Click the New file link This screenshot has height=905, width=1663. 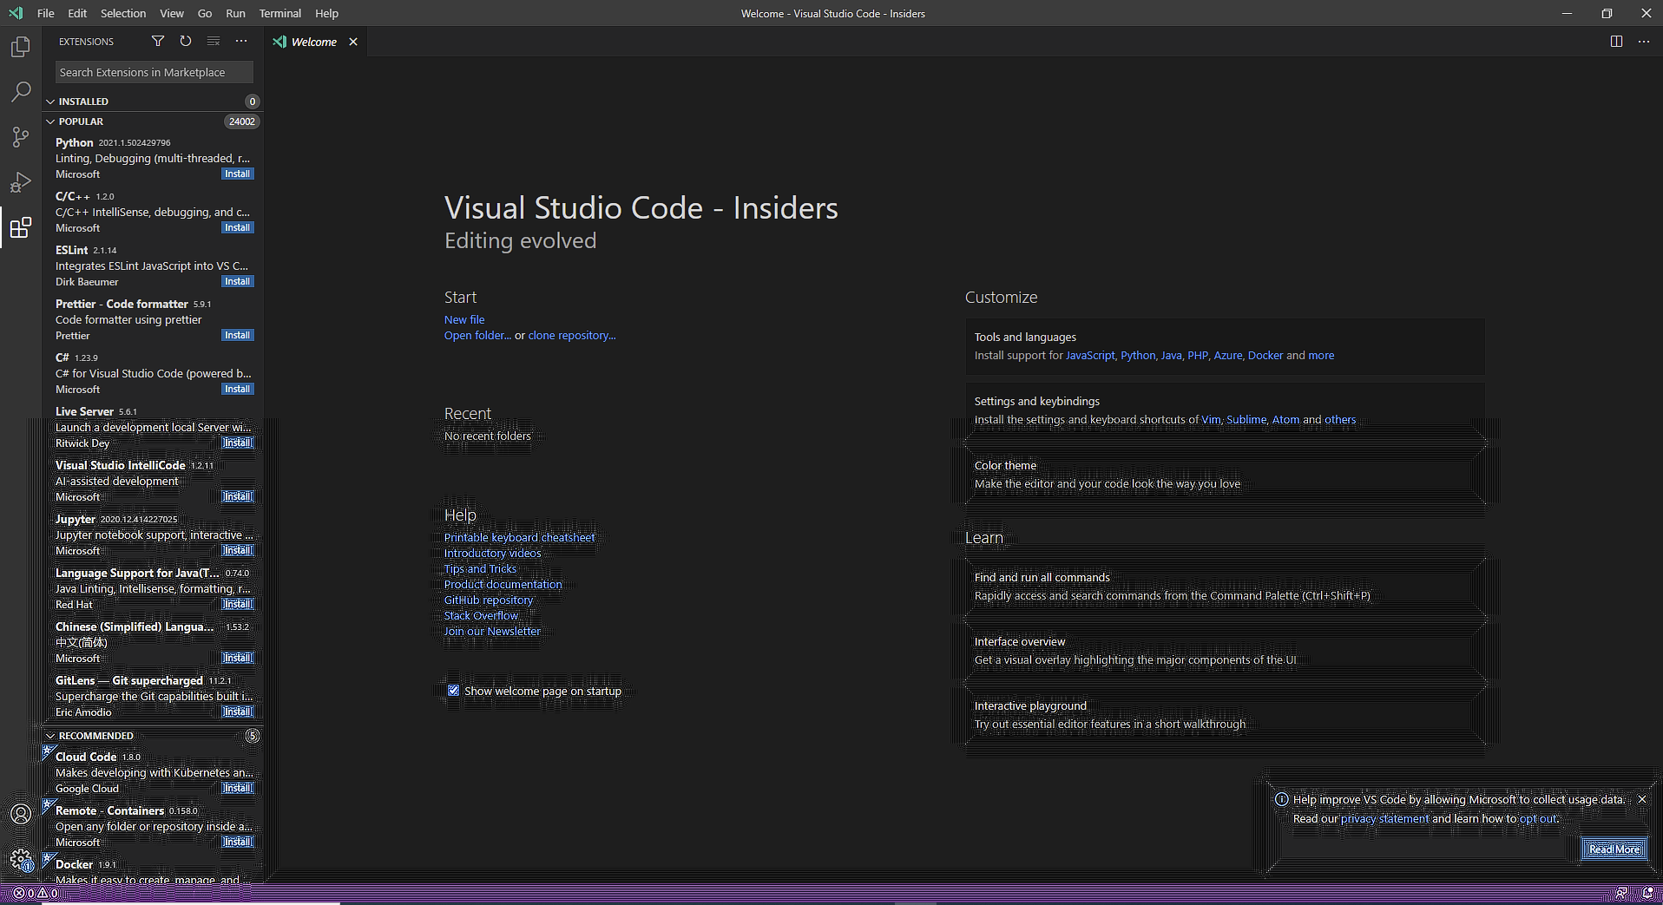click(x=464, y=319)
